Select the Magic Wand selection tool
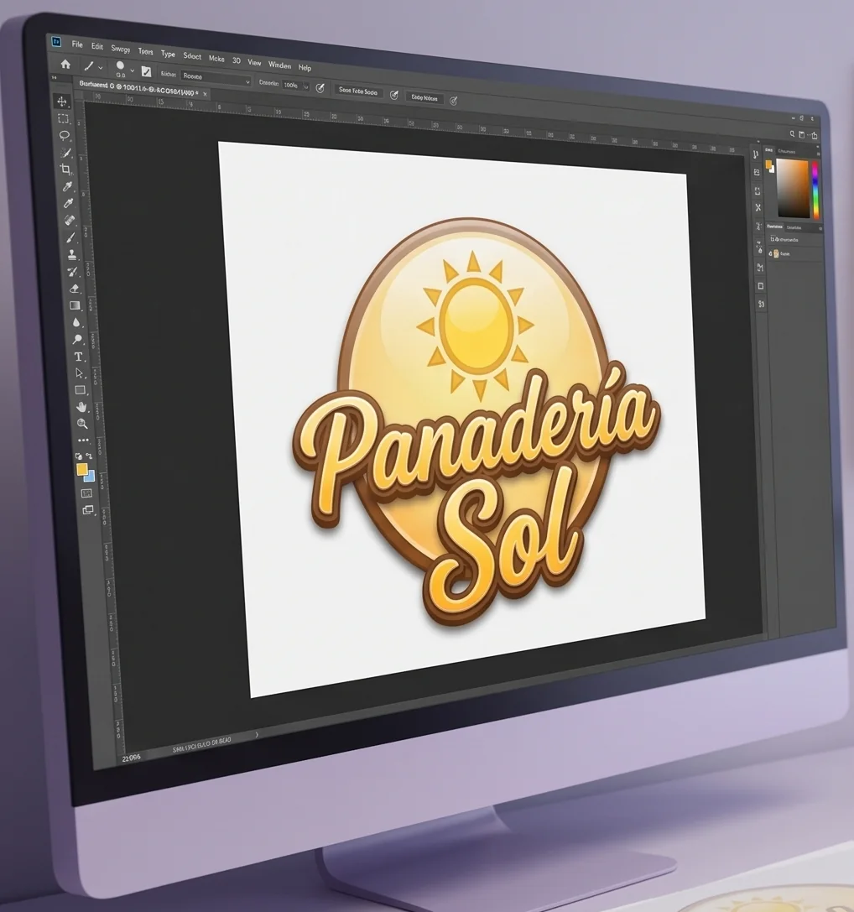This screenshot has height=912, width=854. pyautogui.click(x=65, y=153)
